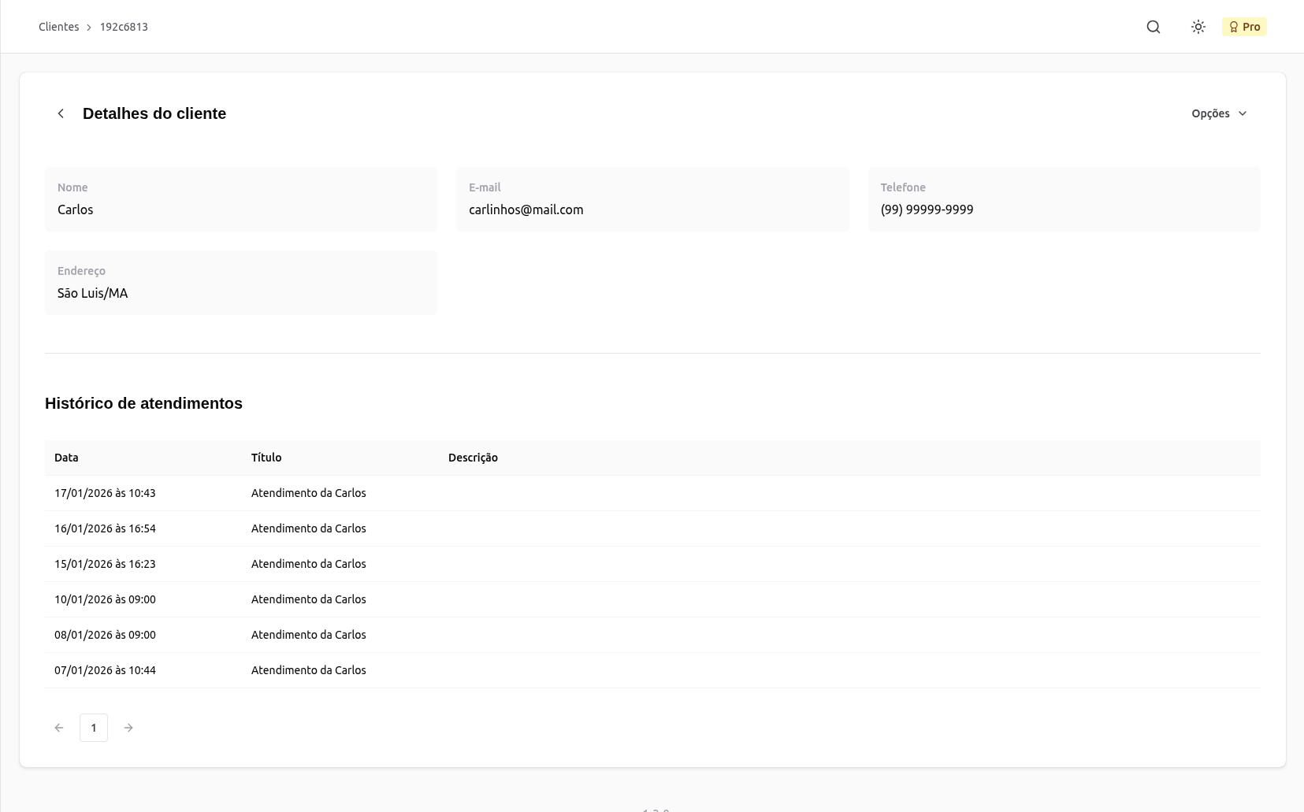This screenshot has width=1304, height=812.
Task: Select page 1 in pagination
Action: (x=94, y=728)
